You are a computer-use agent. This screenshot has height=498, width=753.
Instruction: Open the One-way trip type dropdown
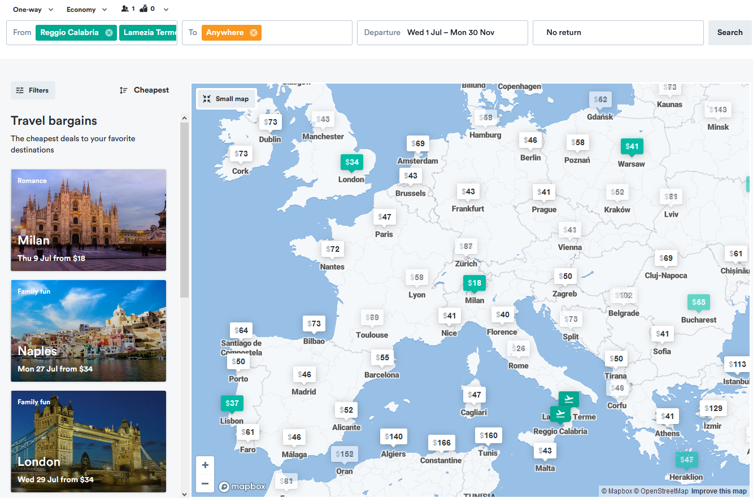(x=33, y=10)
